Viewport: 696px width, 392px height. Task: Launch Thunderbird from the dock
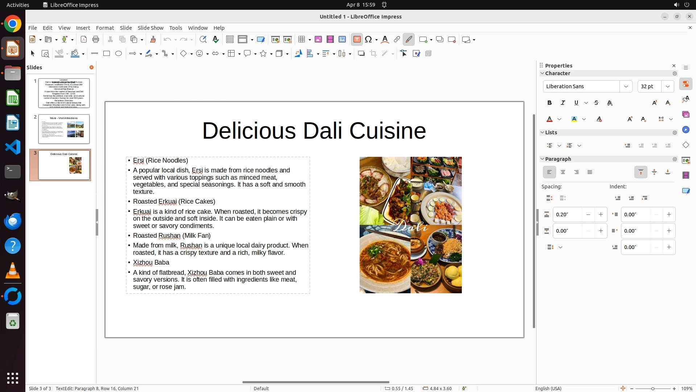(x=13, y=221)
